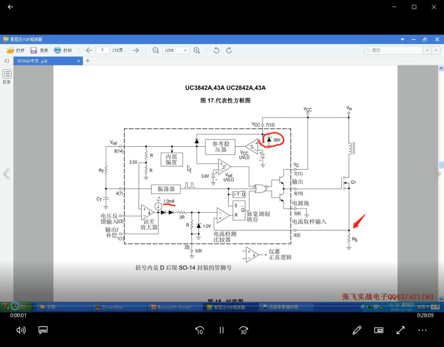Go back using the top-left arrow
The image size is (444, 347).
[x=10, y=7]
